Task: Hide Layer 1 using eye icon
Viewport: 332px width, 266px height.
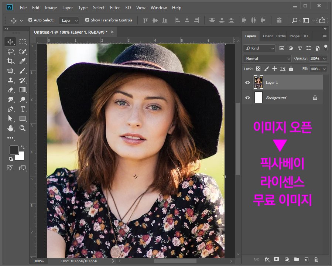Action: click(x=247, y=83)
